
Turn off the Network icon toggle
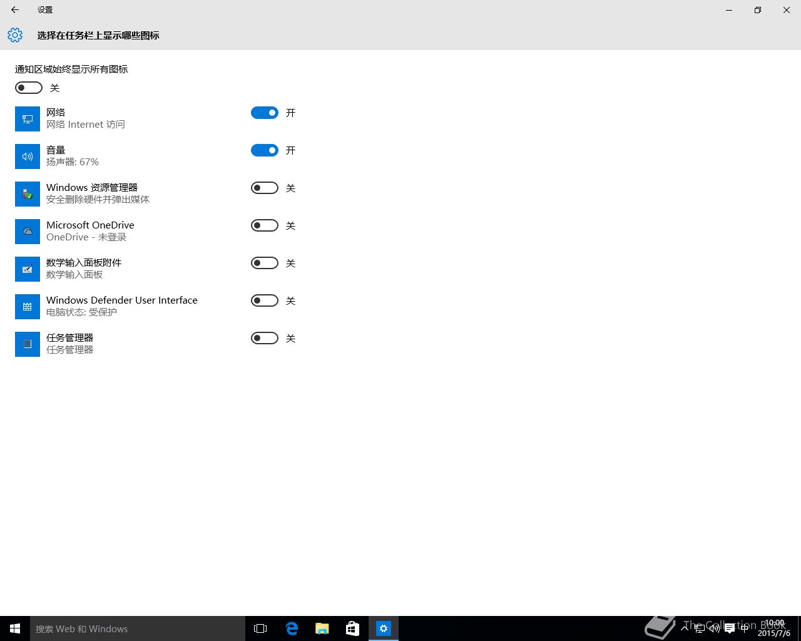tap(265, 113)
